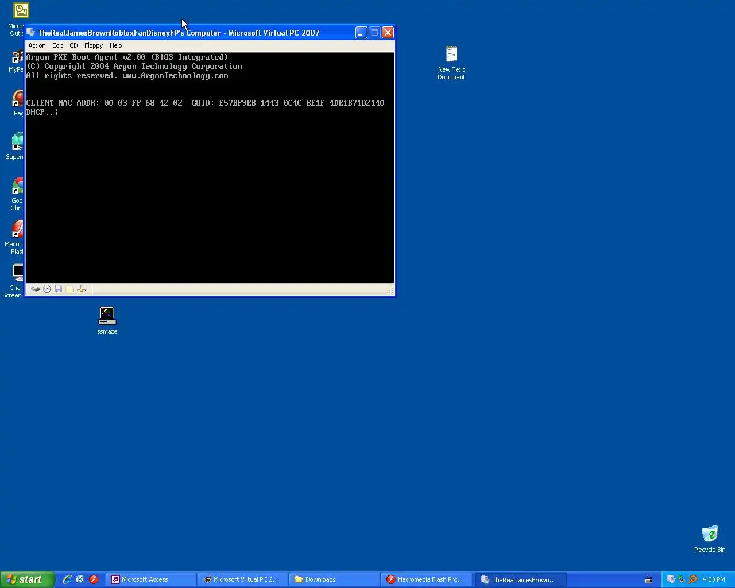The width and height of the screenshot is (735, 588).
Task: Select the MyPal desktop shortcut
Action: point(16,60)
